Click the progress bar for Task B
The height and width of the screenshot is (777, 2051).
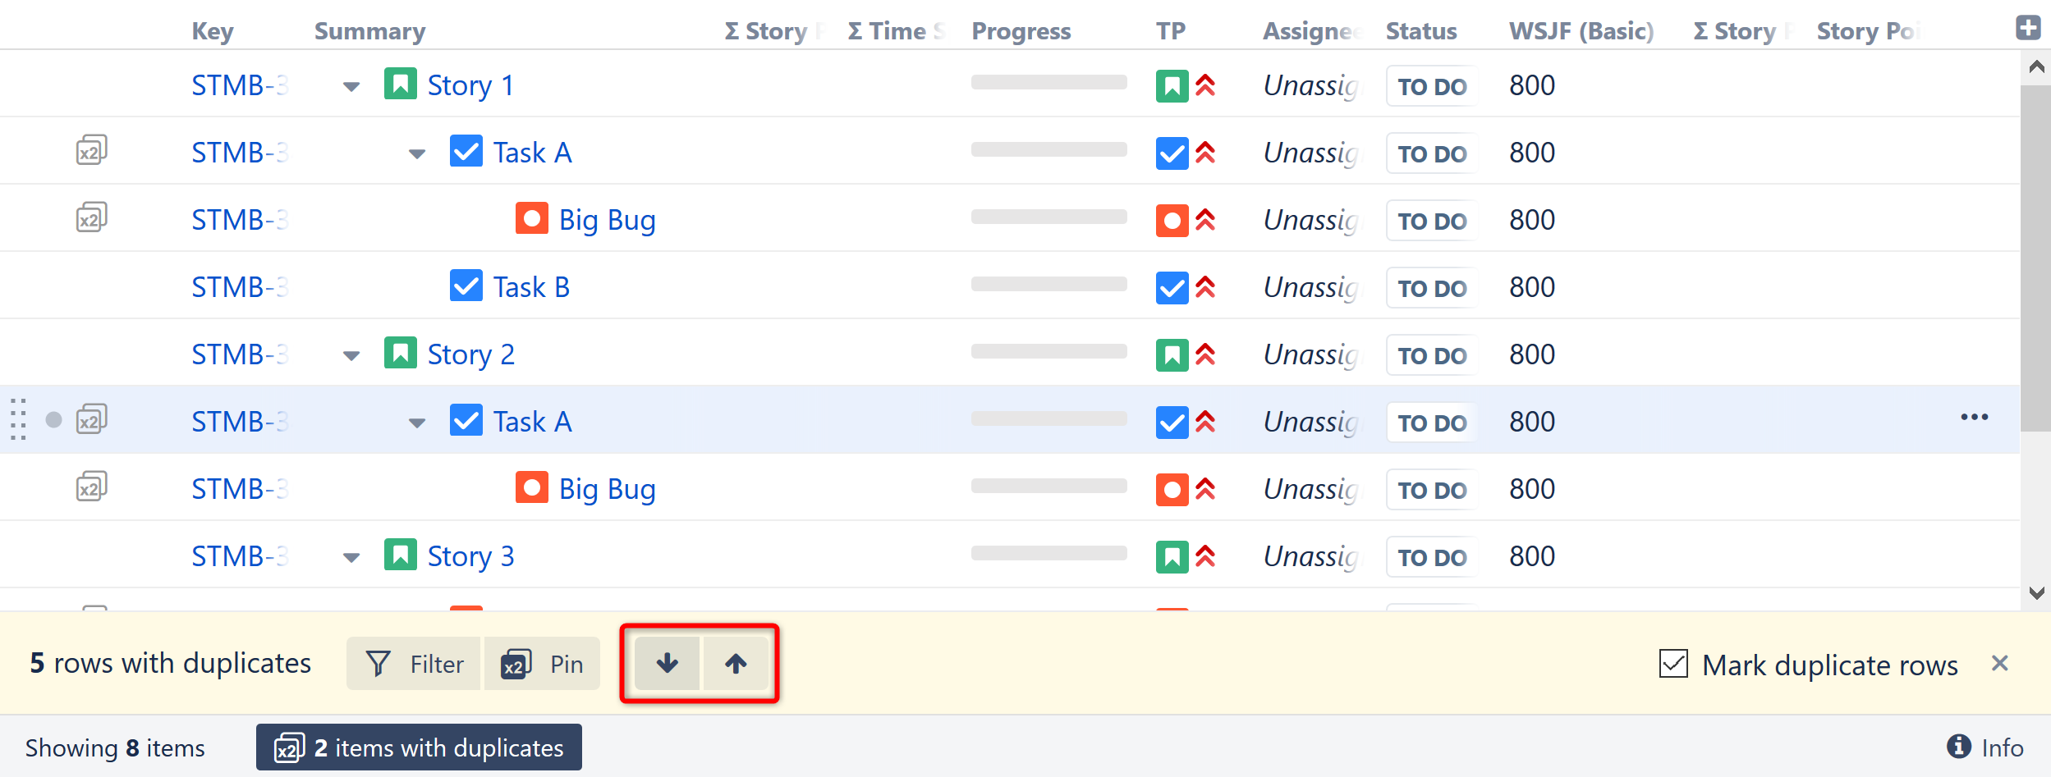click(x=1048, y=284)
